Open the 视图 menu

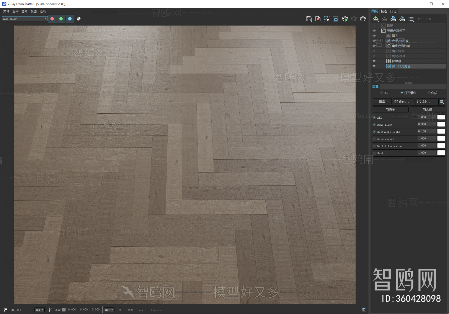(x=34, y=11)
